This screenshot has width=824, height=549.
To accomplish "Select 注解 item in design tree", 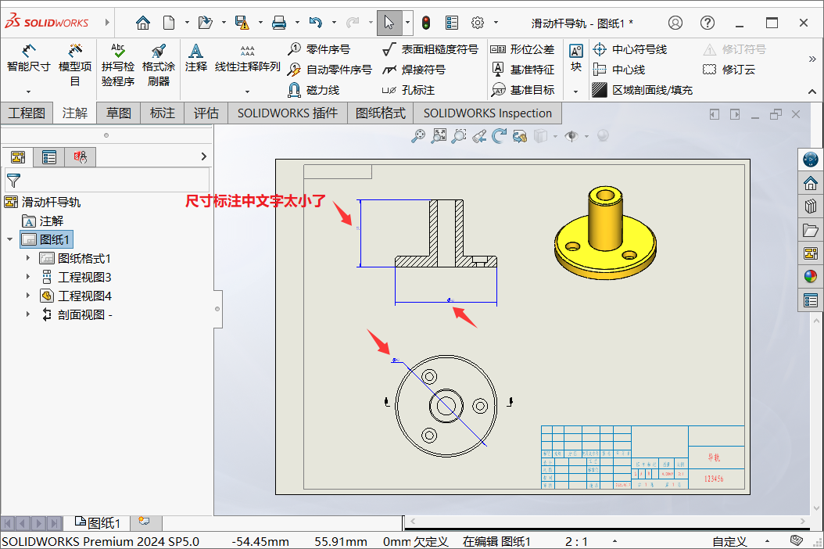I will click(x=42, y=221).
